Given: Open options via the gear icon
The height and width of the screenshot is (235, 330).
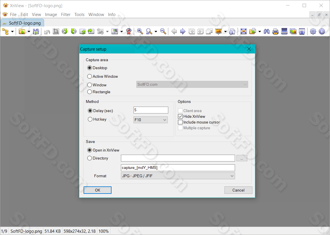Looking at the screenshot, I should coord(313,31).
